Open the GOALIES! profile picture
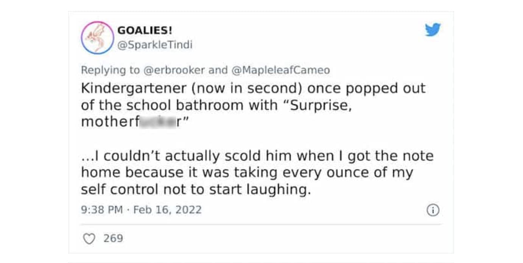523x263 pixels. tap(97, 37)
